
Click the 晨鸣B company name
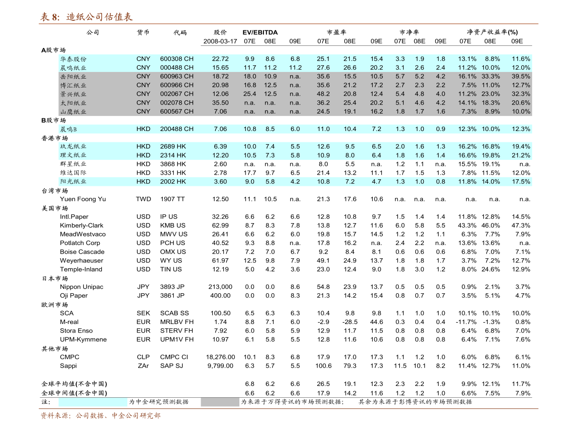coord(68,129)
